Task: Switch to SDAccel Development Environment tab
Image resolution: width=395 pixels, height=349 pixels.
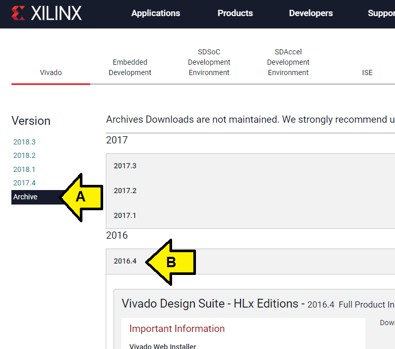Action: pos(288,62)
